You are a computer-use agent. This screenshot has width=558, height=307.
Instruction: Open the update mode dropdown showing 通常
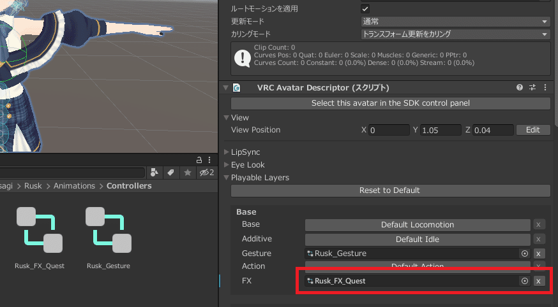455,21
